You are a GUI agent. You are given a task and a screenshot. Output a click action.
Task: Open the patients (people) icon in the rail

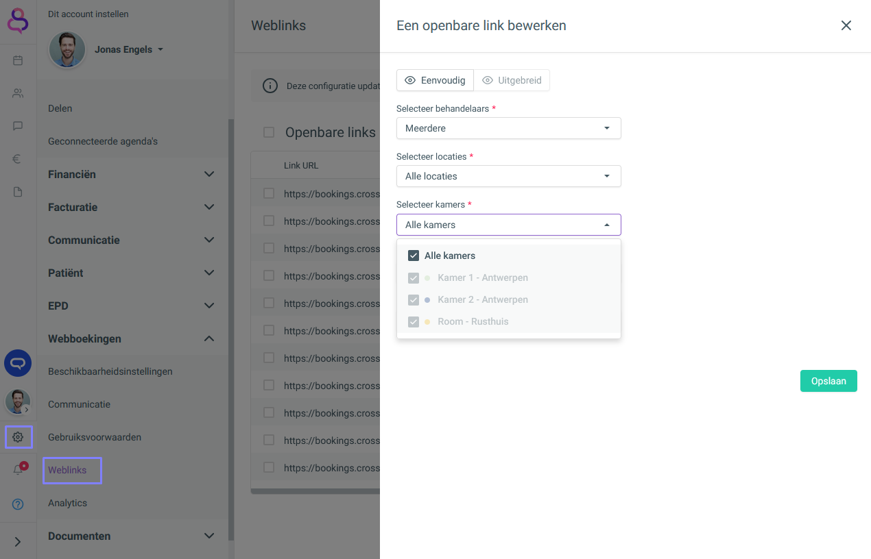coord(18,93)
